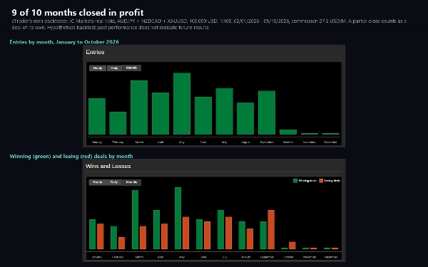Click the January bar in Entries chart

[x=97, y=116]
